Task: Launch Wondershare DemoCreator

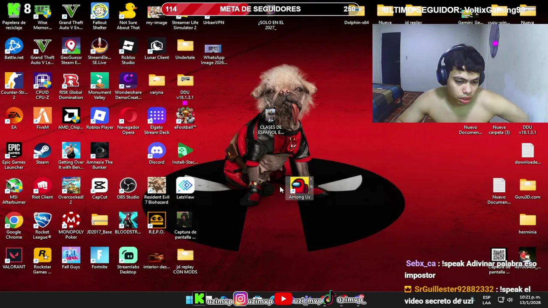Action: (x=128, y=86)
